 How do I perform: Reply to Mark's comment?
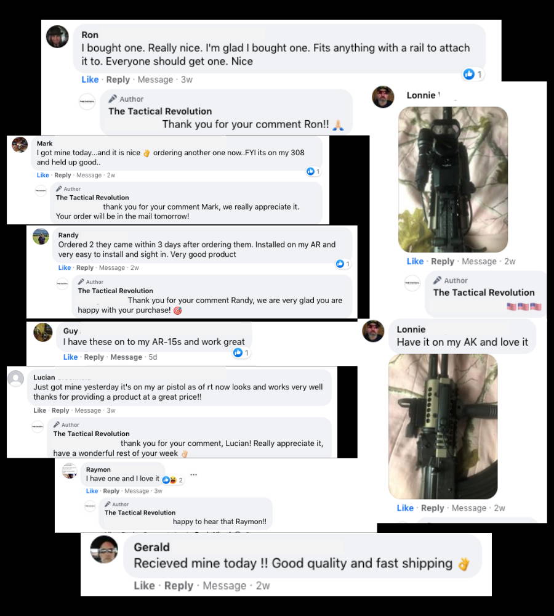tap(62, 175)
